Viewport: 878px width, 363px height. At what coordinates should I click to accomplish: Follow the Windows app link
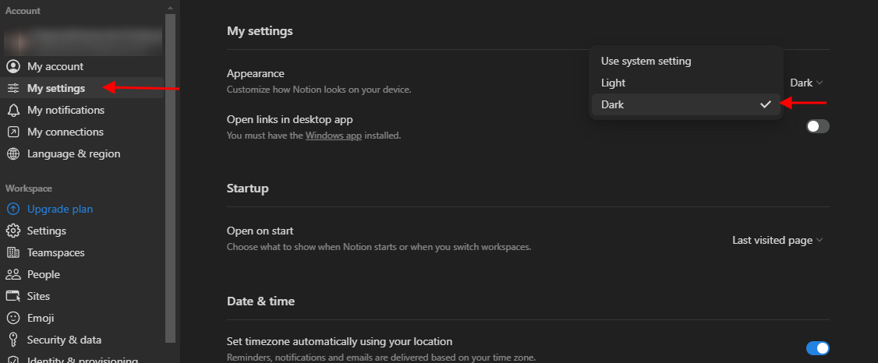[x=333, y=136]
